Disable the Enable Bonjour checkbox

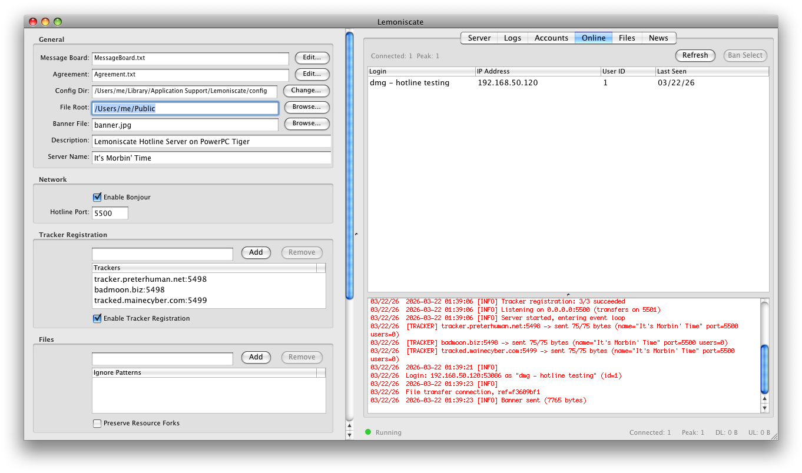coord(98,197)
